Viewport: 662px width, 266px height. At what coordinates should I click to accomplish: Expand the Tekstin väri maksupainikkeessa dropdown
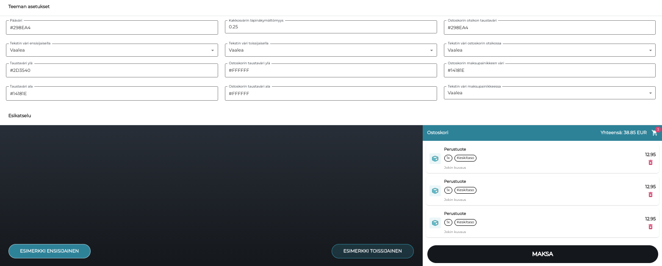click(550, 93)
